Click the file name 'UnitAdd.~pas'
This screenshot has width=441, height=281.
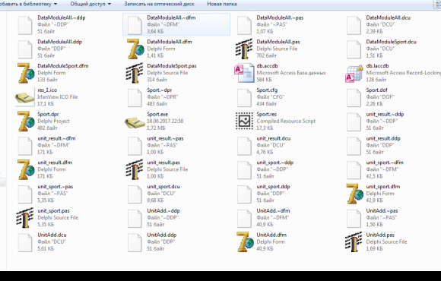[382, 211]
